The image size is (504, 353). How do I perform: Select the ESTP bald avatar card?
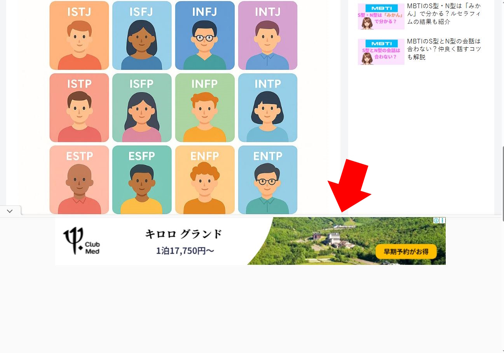pyautogui.click(x=79, y=180)
